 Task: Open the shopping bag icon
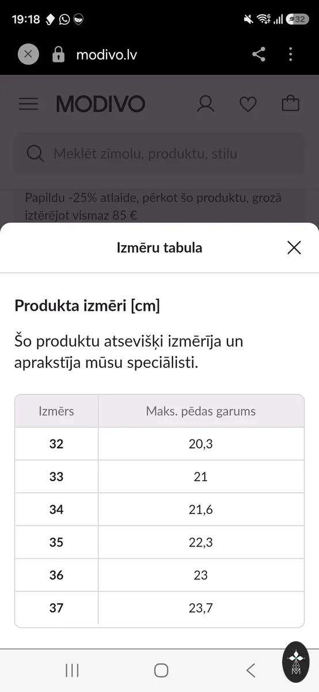tap(291, 103)
